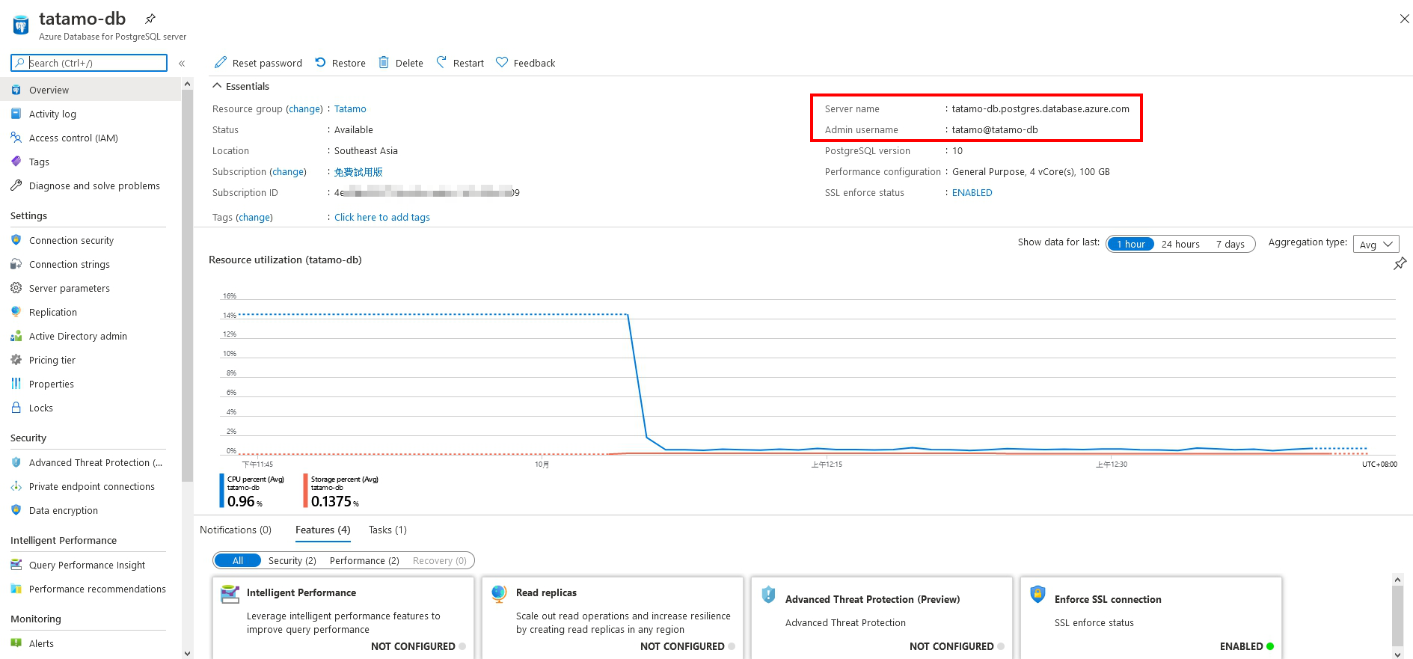The image size is (1413, 659).
Task: Change the resource group
Action: (304, 108)
